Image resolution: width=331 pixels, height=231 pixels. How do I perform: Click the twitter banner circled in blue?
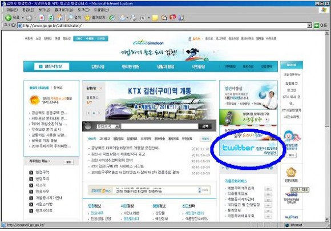click(x=248, y=148)
